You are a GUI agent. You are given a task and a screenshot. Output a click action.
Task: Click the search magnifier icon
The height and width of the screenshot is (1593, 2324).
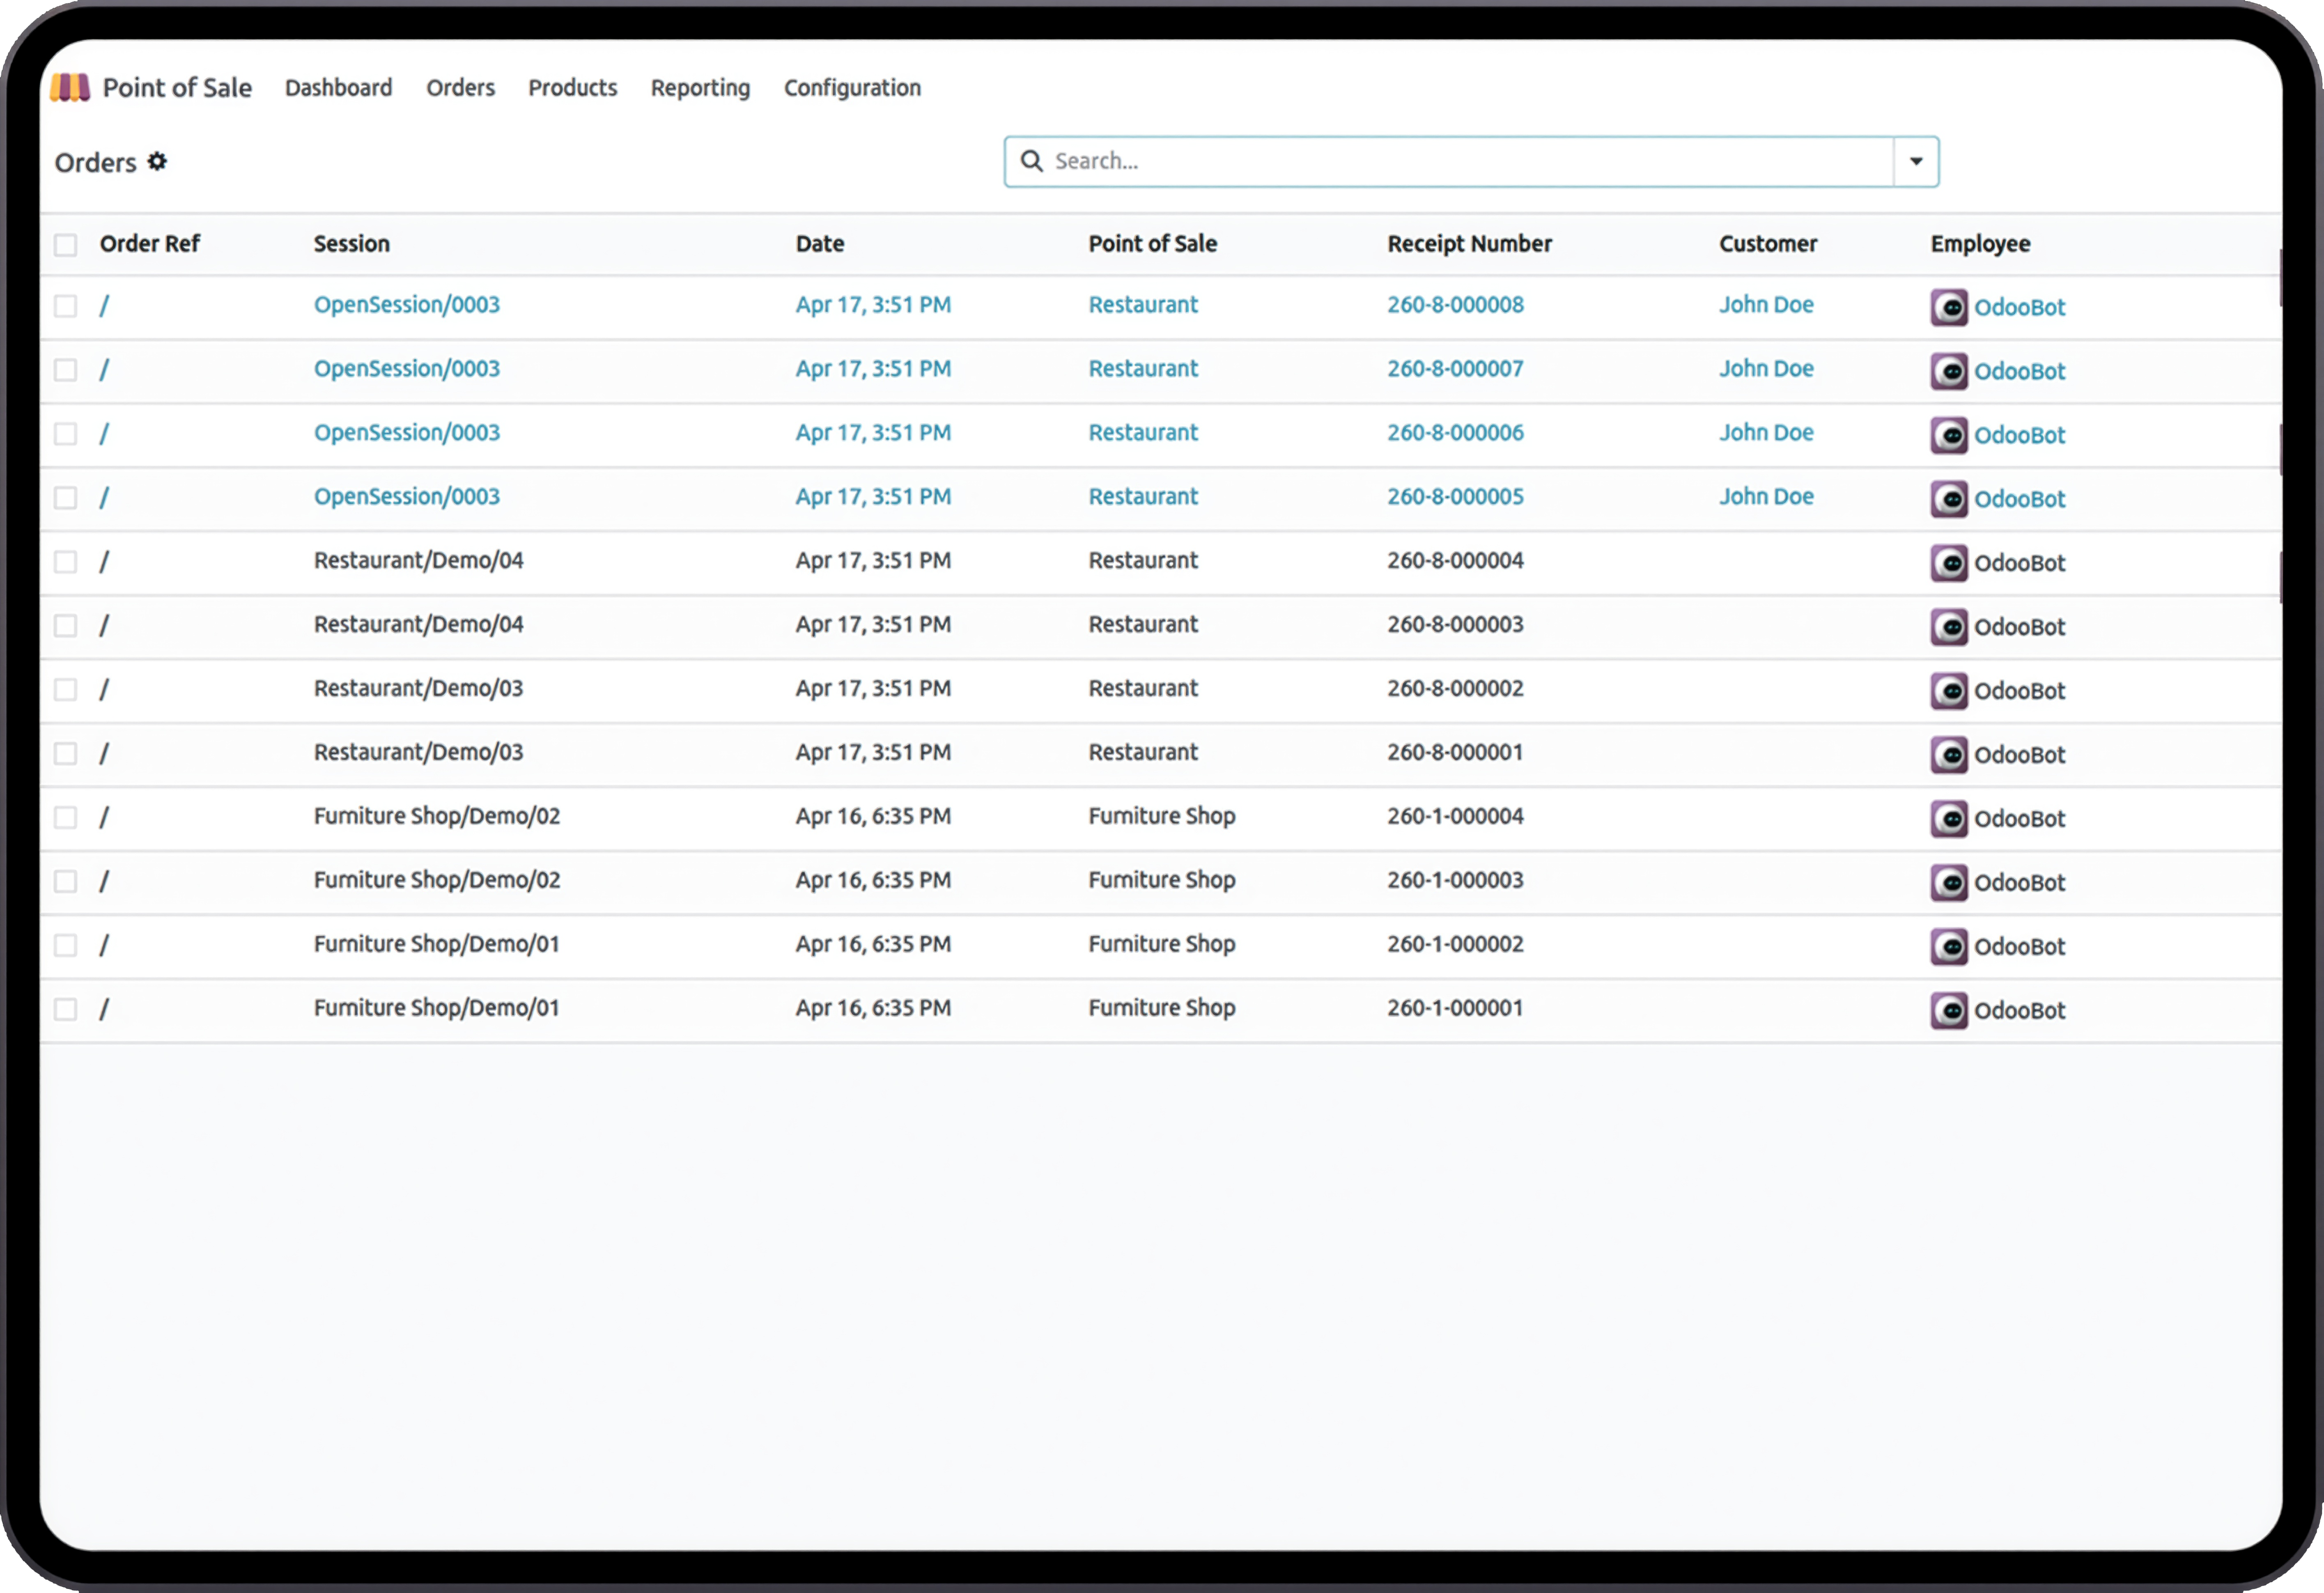(x=1031, y=161)
